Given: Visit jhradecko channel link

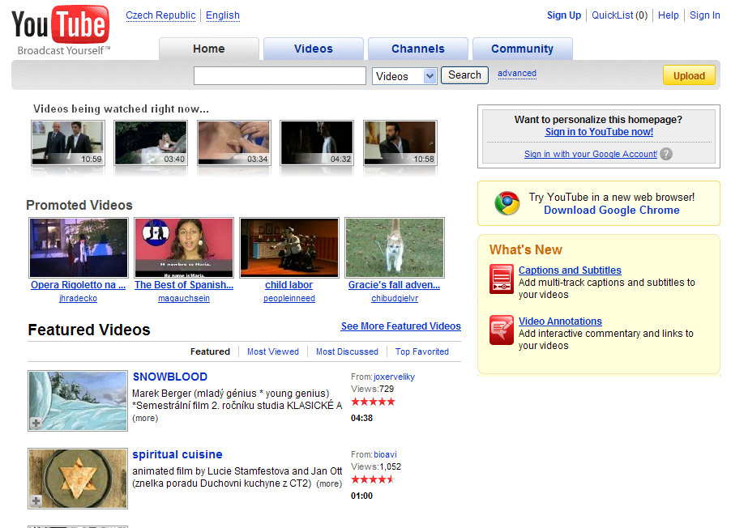Looking at the screenshot, I should (79, 298).
